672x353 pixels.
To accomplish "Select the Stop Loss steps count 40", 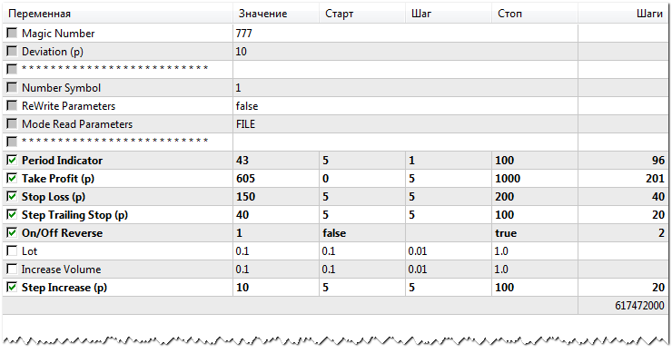I will pos(658,197).
